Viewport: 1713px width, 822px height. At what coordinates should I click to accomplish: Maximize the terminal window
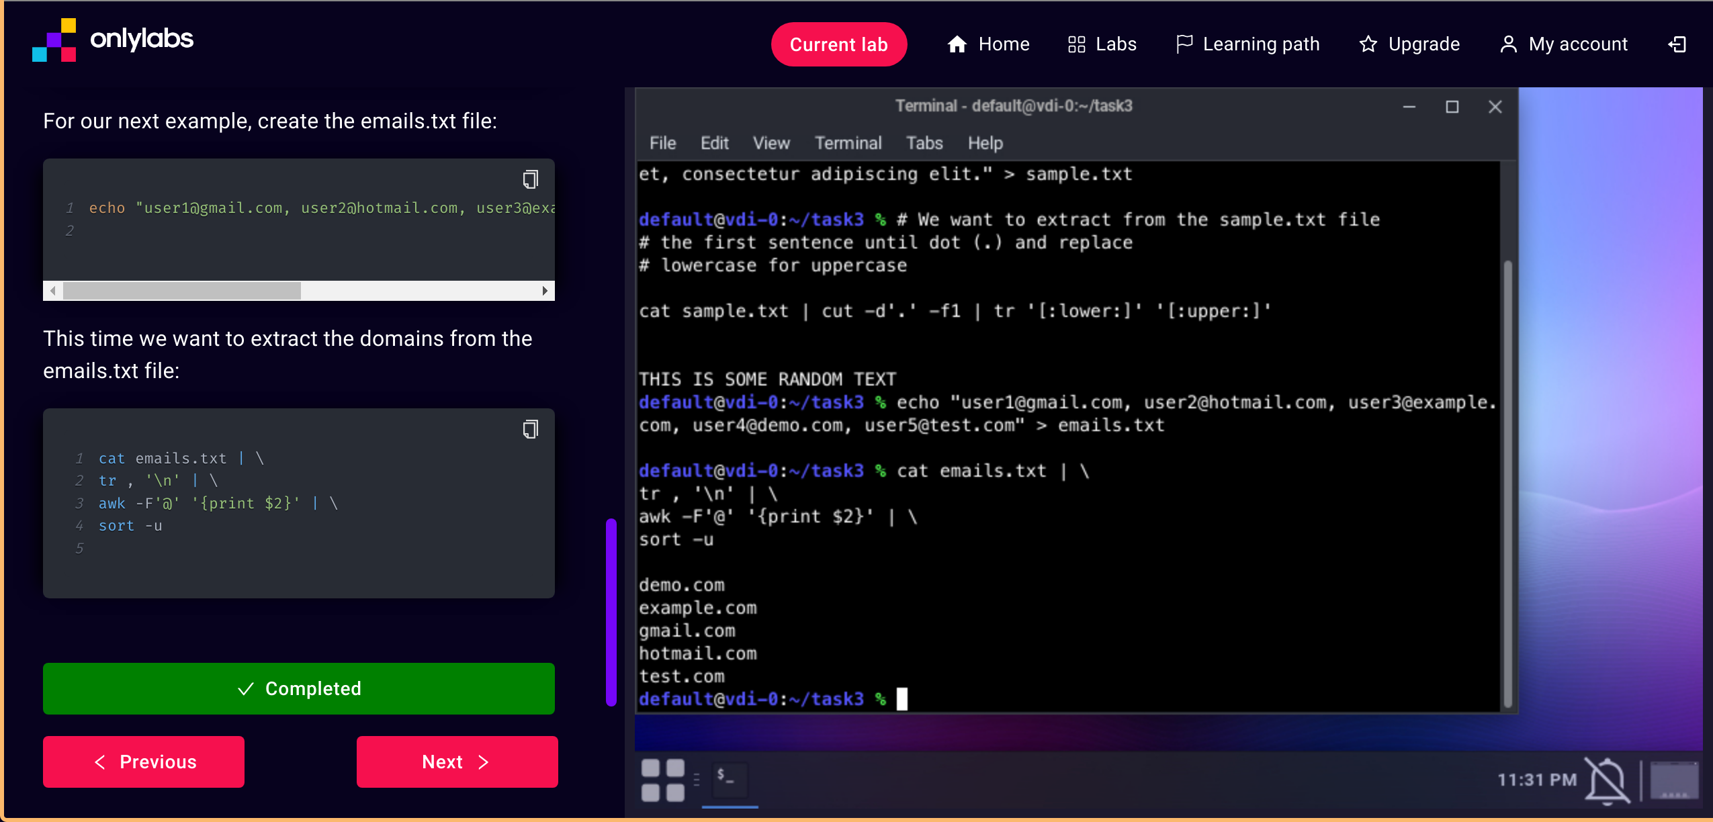click(1452, 107)
